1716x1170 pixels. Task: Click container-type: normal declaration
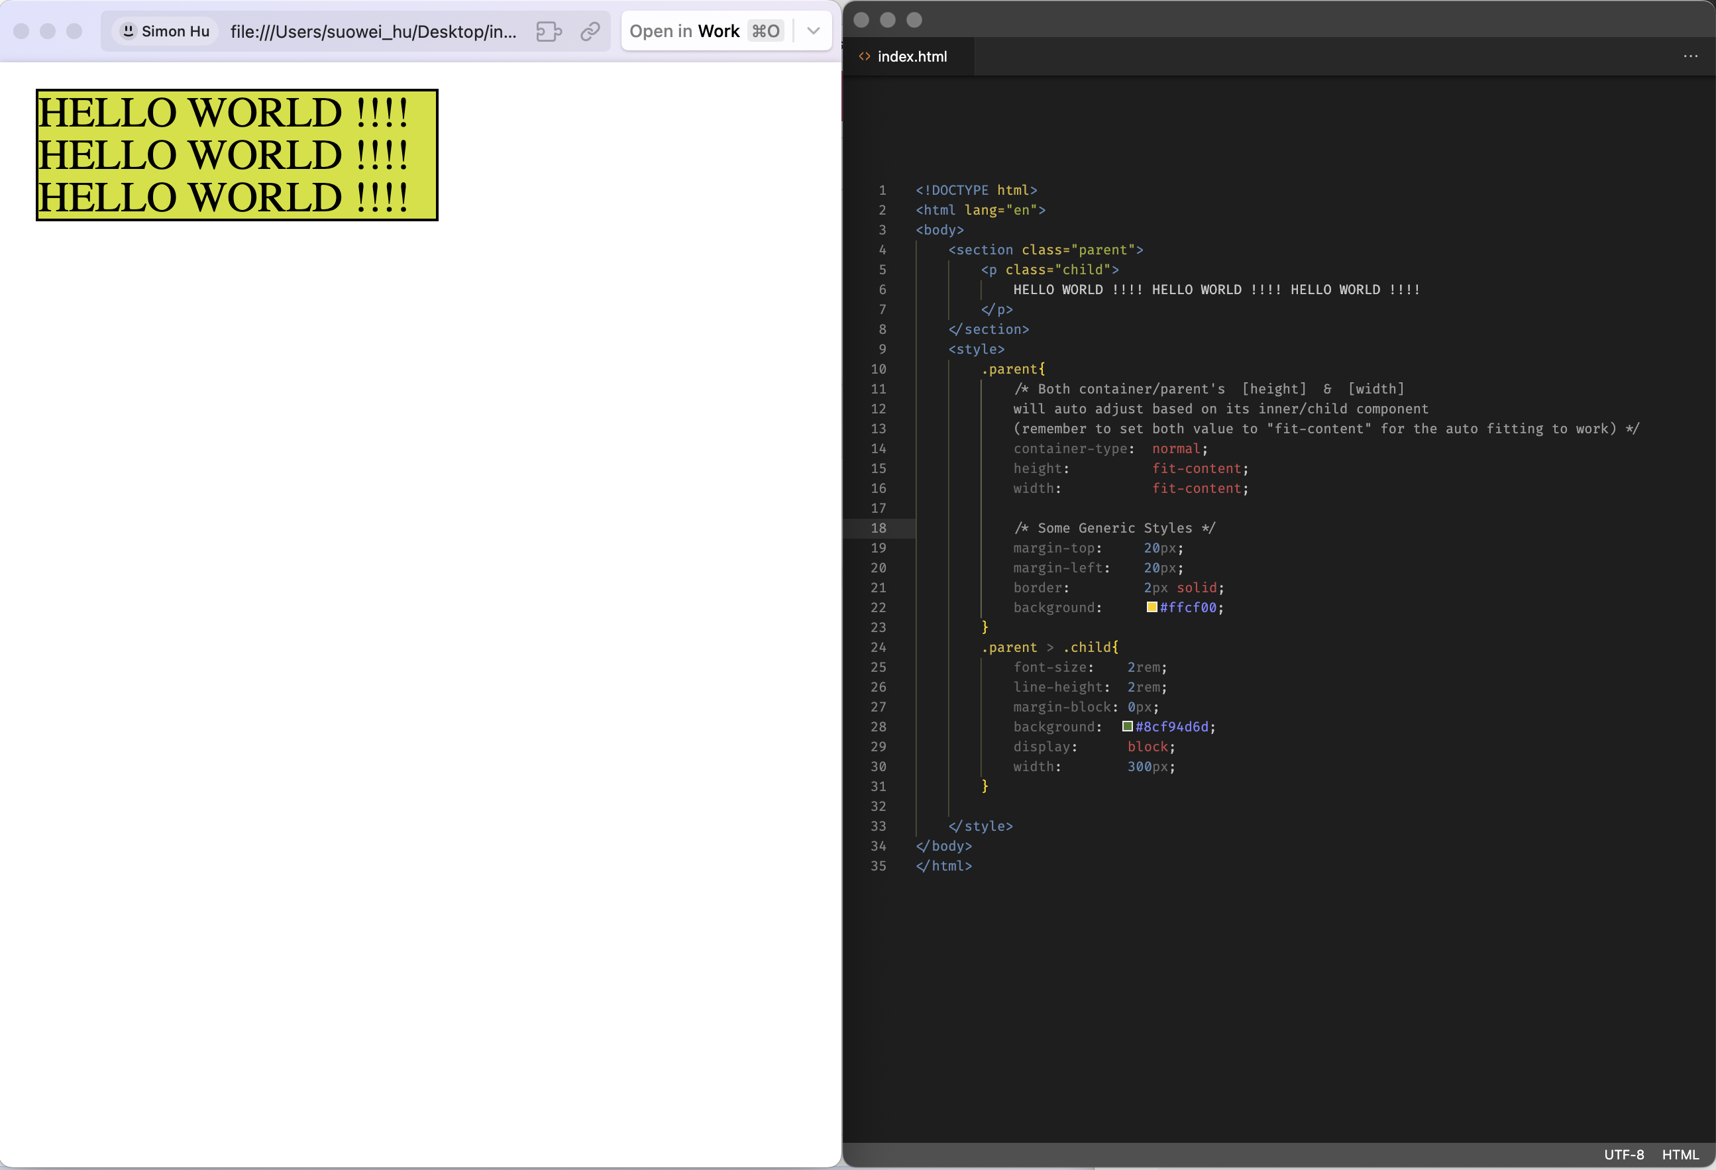point(1110,448)
